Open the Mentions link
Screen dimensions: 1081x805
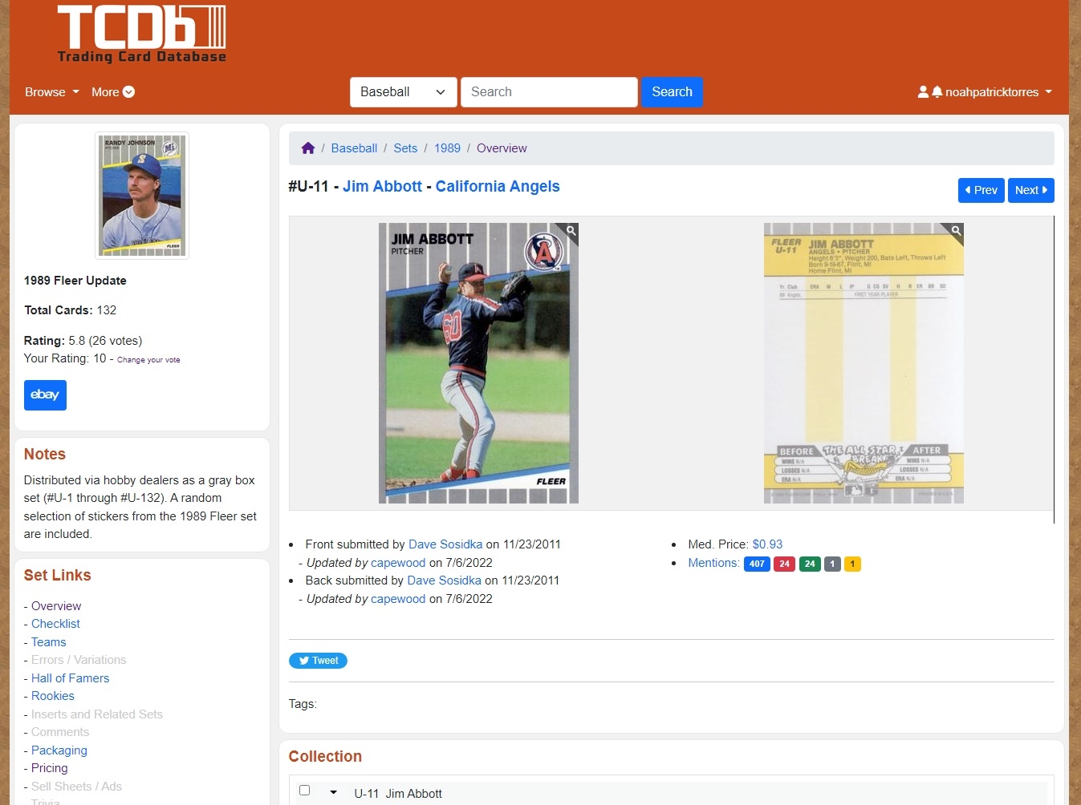(713, 563)
